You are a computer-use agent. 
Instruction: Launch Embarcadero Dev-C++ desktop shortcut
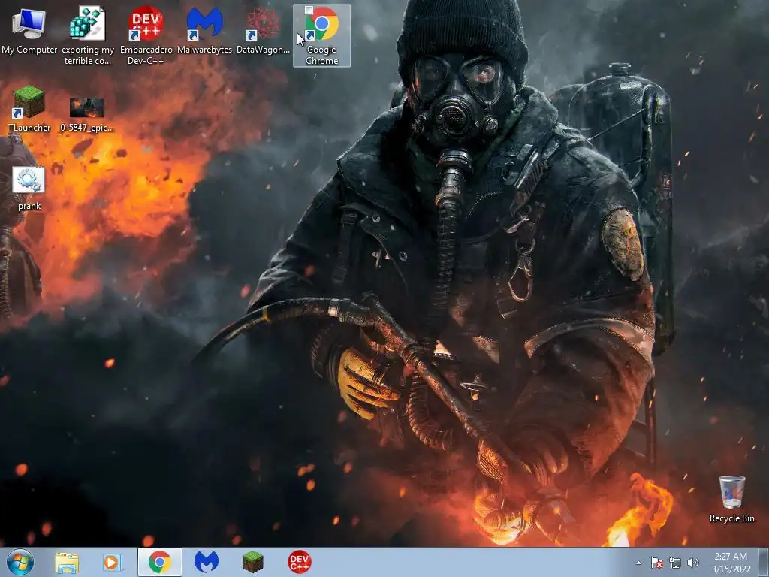[x=146, y=35]
